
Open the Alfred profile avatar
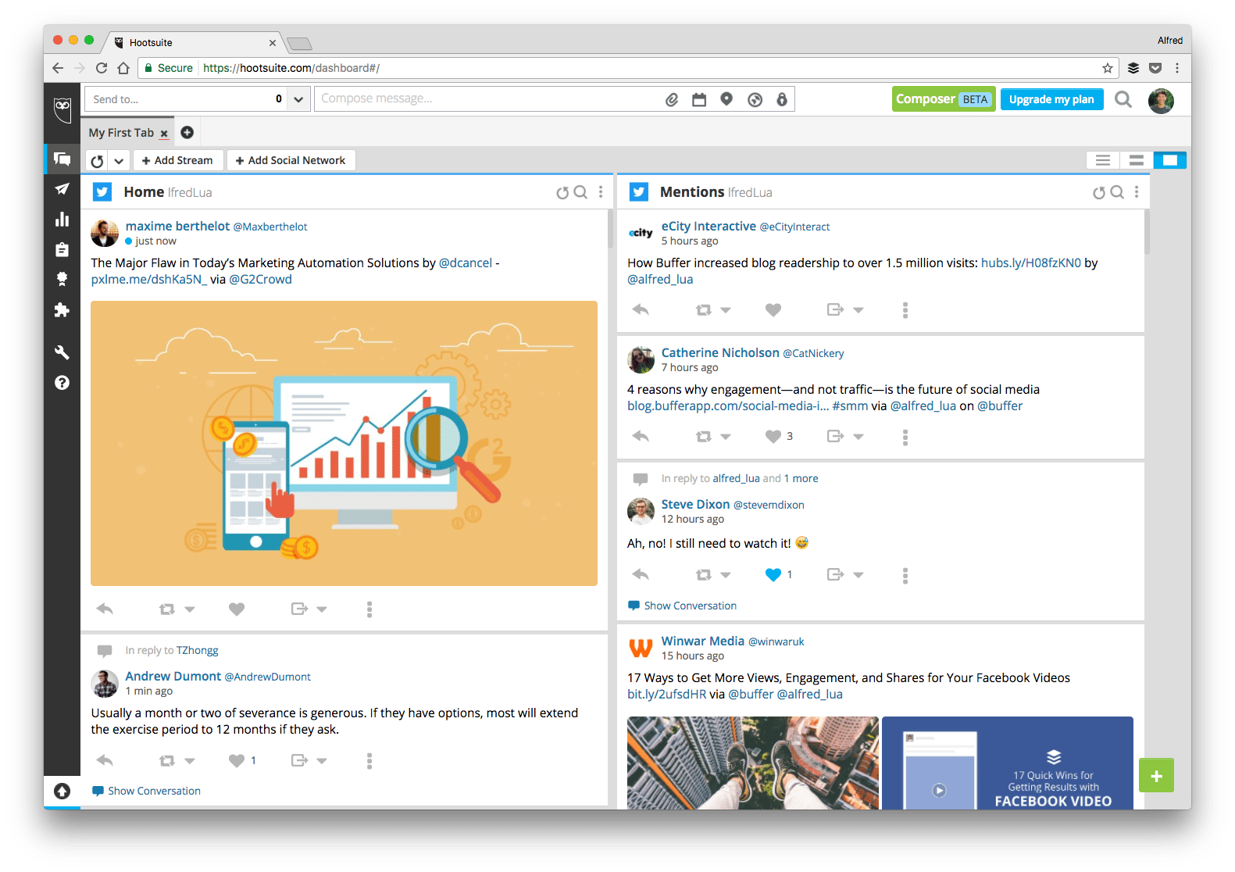click(1161, 100)
